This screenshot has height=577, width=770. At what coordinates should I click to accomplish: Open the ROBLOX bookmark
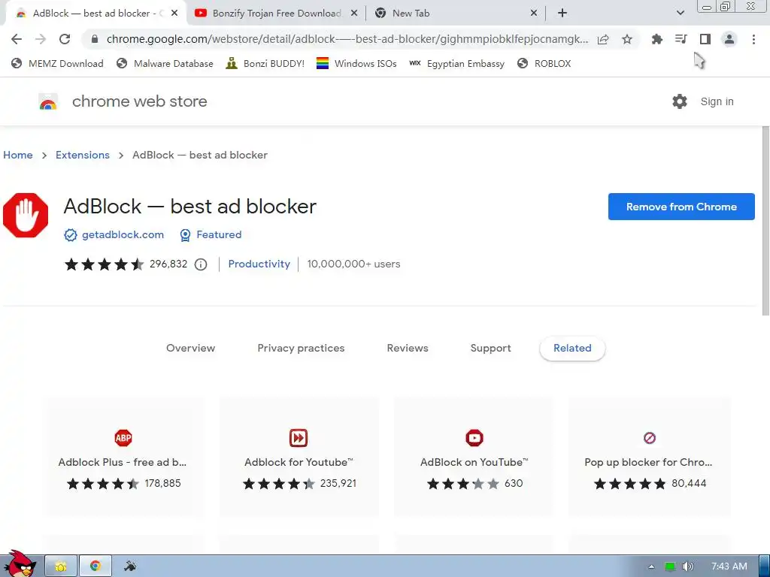point(544,63)
